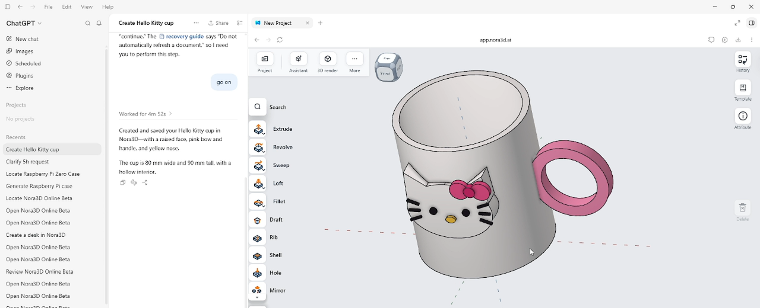Open the View menu
The height and width of the screenshot is (308, 760).
(x=87, y=7)
